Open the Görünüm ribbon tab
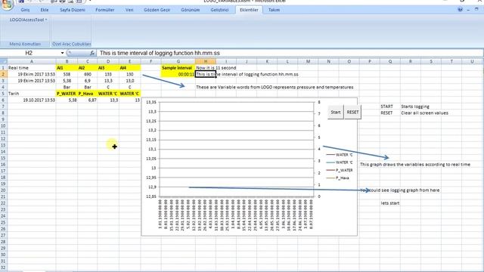Image resolution: width=484 pixels, height=272 pixels. pos(190,10)
